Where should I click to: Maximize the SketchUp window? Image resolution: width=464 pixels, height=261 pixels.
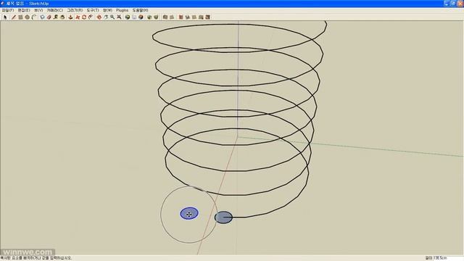453,4
